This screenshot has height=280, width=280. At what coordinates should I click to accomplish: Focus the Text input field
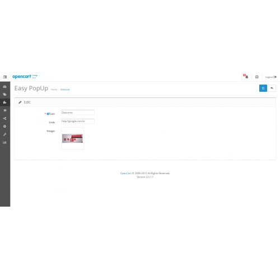coord(78,113)
